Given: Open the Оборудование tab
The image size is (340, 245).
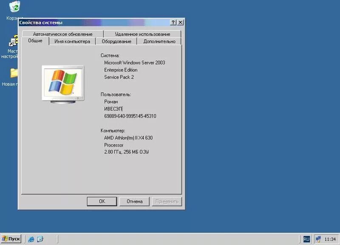Looking at the screenshot, I should pyautogui.click(x=116, y=41).
